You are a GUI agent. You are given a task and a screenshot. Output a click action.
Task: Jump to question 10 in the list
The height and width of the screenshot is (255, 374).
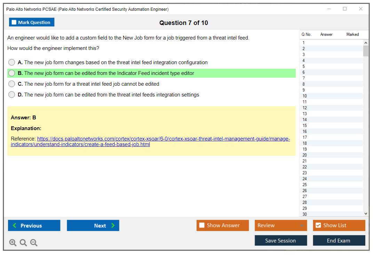click(305, 96)
